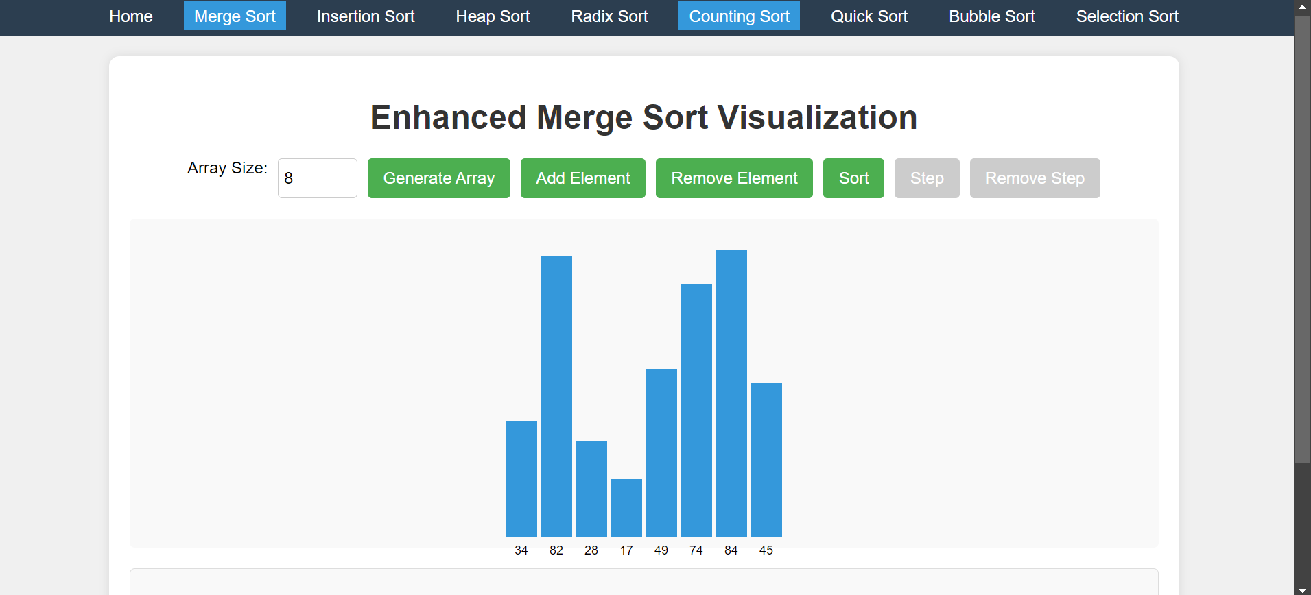Click the Add Element button
Viewport: 1311px width, 595px height.
click(x=583, y=178)
